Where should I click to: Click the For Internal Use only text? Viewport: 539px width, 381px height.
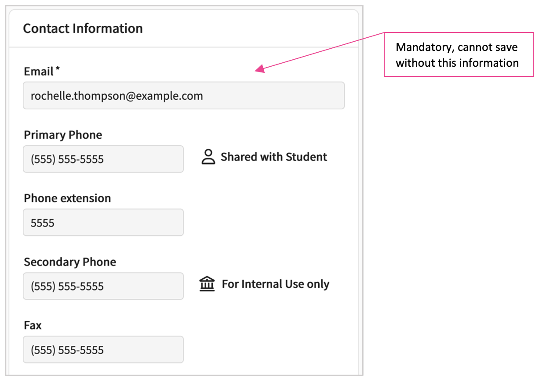click(276, 284)
